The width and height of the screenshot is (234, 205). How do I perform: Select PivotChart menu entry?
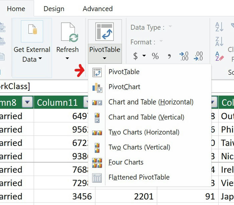coord(150,87)
